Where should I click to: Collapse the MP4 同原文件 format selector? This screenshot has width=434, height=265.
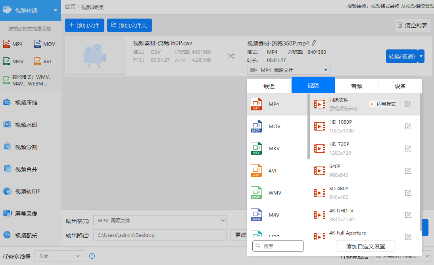click(x=288, y=70)
